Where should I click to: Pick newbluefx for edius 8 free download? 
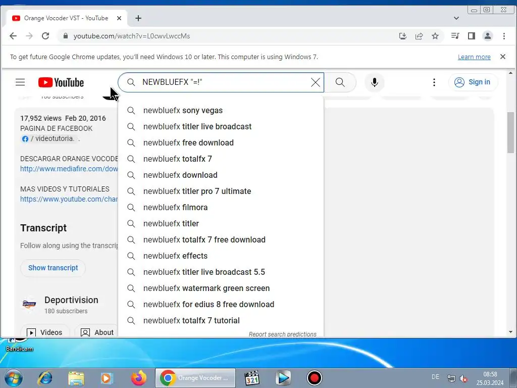coord(221,305)
